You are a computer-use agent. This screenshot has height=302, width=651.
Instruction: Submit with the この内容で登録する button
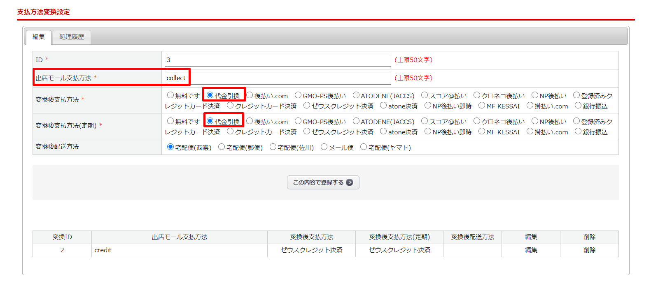tap(323, 182)
